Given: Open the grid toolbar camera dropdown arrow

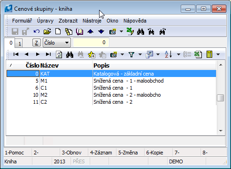Looking at the screenshot, I should [123, 54].
